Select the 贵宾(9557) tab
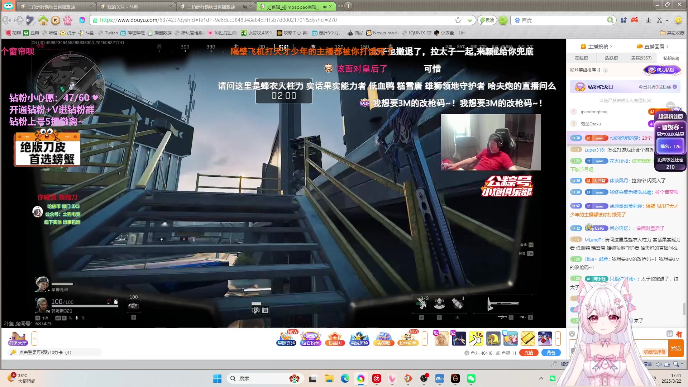 point(641,58)
